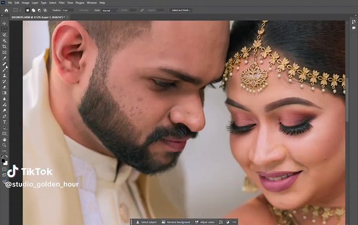Open the Plugins menu
Image resolution: width=358 pixels, height=225 pixels.
click(x=80, y=3)
